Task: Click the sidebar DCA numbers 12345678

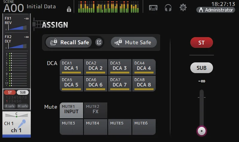Action: tap(16, 97)
